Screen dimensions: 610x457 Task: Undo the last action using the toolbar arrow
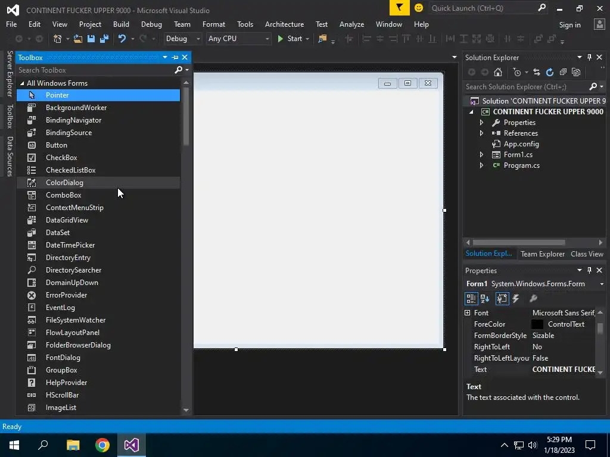122,39
